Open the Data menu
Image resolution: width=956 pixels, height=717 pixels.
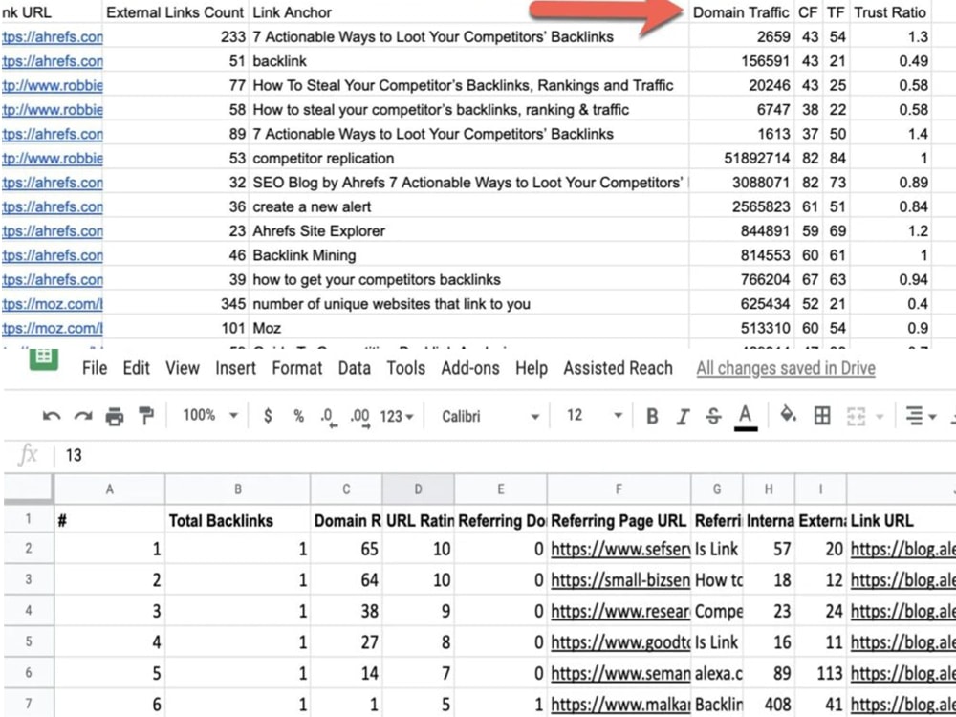[355, 368]
